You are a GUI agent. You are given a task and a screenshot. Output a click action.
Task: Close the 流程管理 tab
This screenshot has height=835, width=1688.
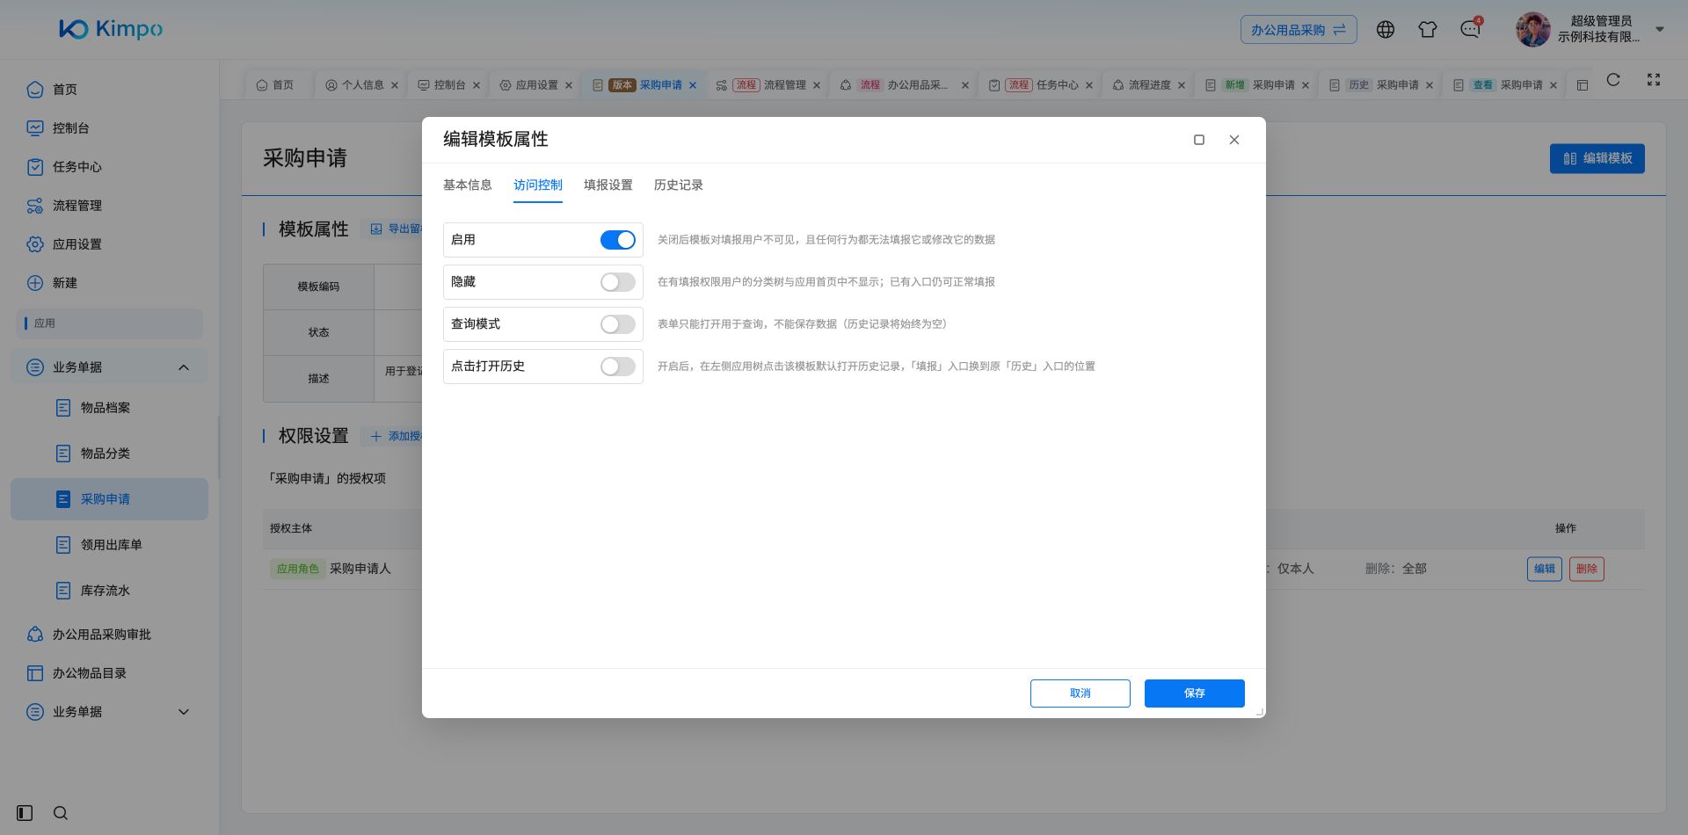[817, 85]
